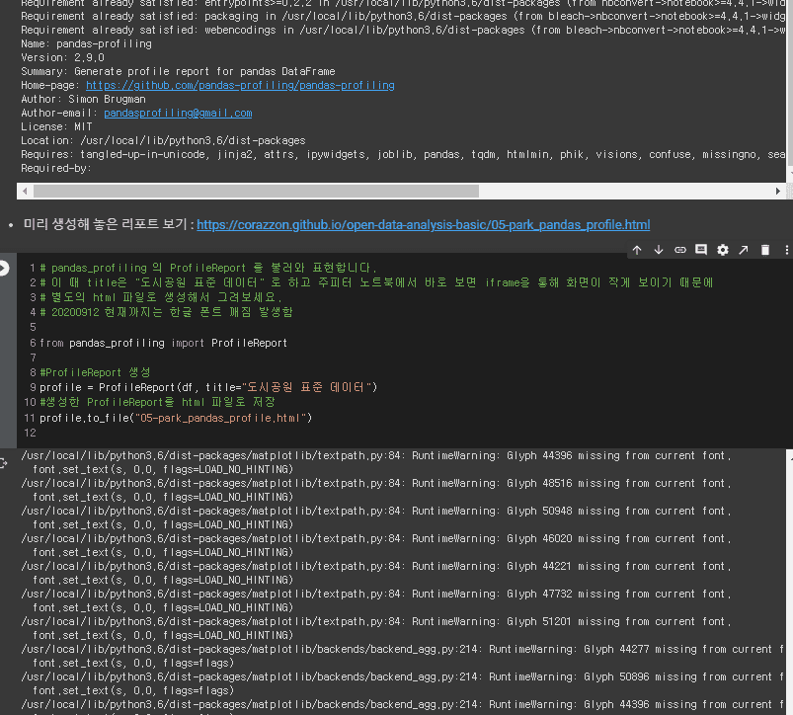Click 'Glyph 46020 missing' warning line

[x=376, y=538]
